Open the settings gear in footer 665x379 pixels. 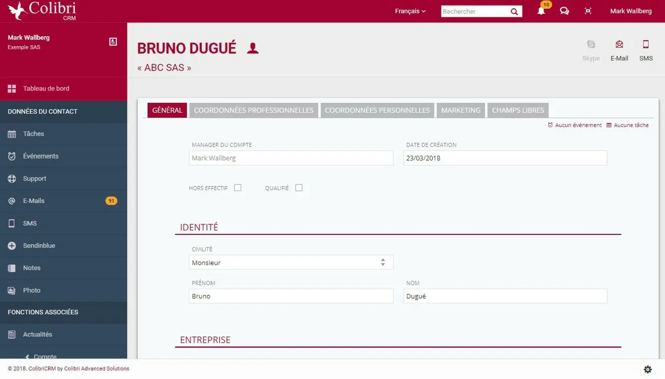648,369
